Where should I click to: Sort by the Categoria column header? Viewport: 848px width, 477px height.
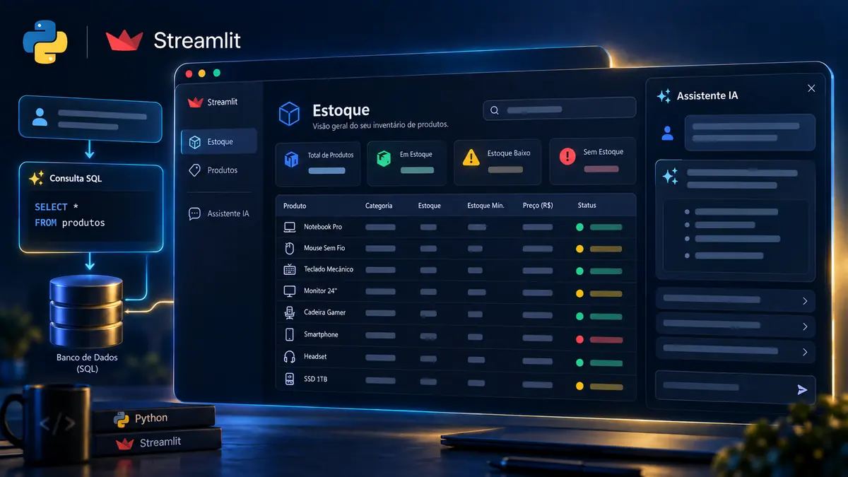click(x=379, y=206)
